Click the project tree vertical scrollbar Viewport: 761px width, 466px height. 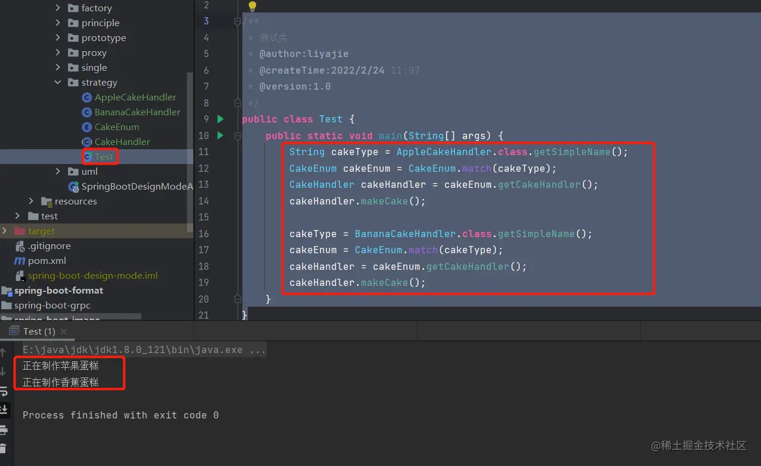click(191, 152)
